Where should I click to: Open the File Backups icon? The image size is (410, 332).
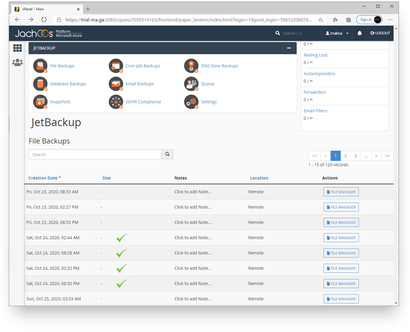click(40, 66)
